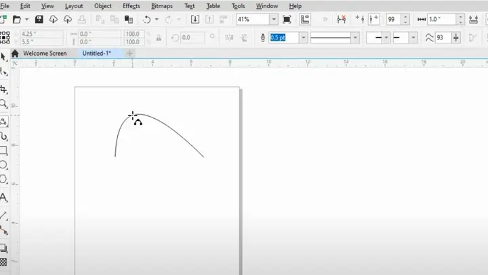Click the Full-screen preview icon
The image size is (488, 275).
287,19
